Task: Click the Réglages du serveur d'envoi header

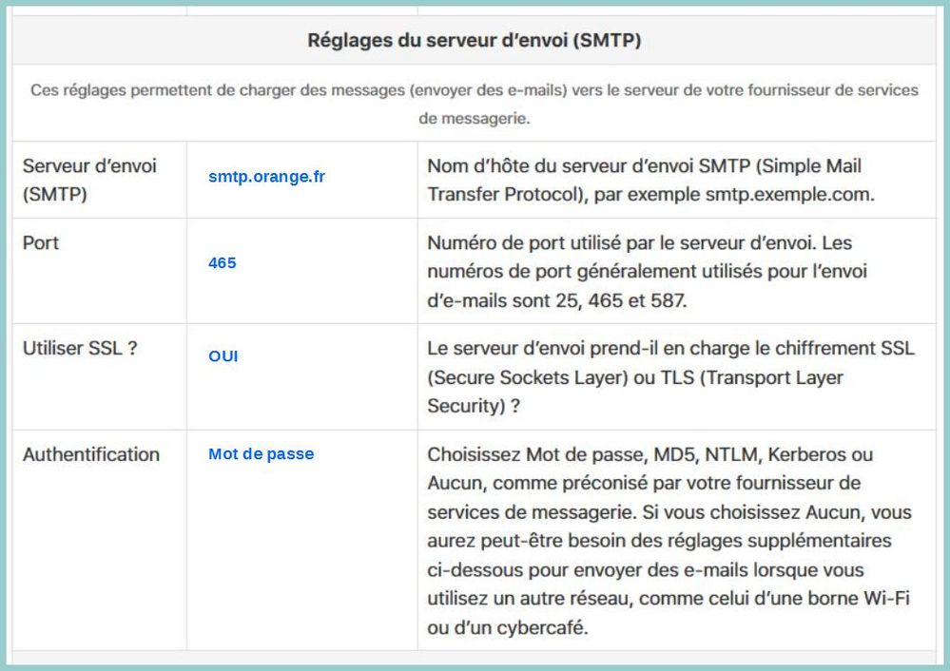Action: (x=474, y=41)
